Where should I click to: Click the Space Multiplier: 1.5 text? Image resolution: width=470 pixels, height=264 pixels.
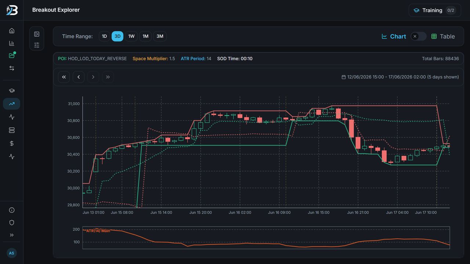tap(154, 59)
